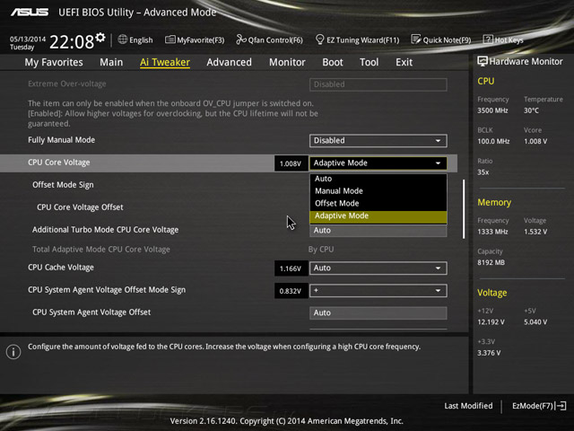
Task: Click the 0.832V system agent value
Action: pyautogui.click(x=291, y=291)
